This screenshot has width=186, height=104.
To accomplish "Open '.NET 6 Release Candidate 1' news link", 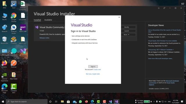I will [x=161, y=50].
